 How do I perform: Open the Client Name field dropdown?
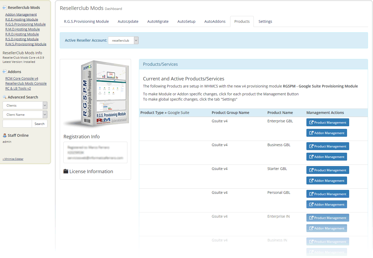click(x=25, y=114)
